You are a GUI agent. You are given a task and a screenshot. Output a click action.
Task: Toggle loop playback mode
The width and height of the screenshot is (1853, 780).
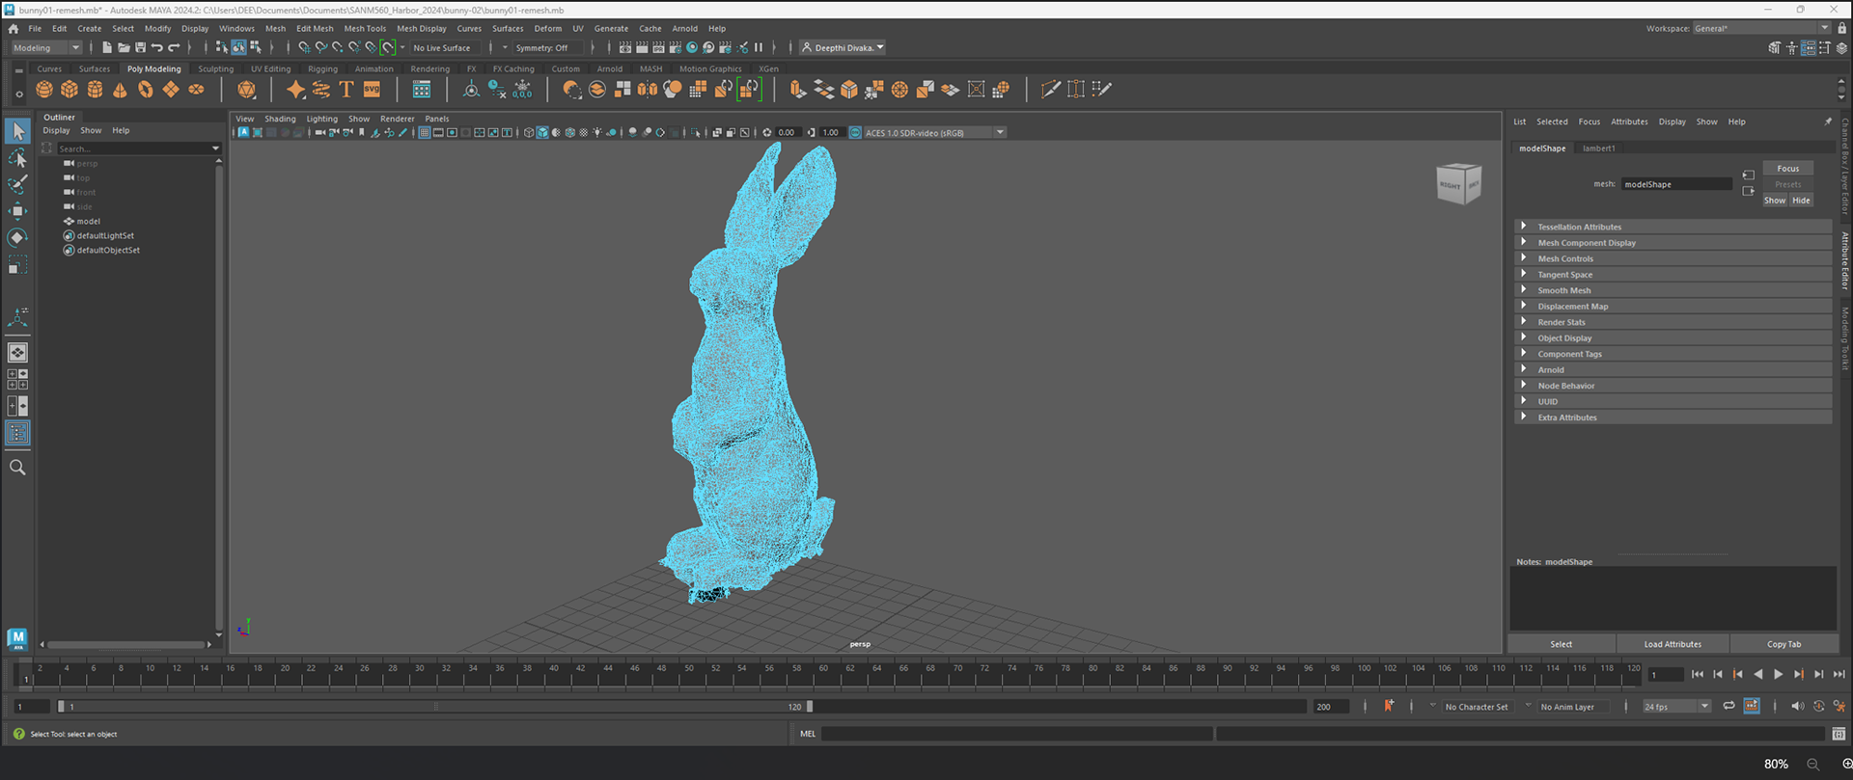pos(1729,706)
